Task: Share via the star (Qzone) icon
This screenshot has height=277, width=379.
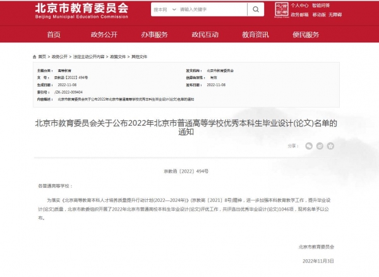Action: [330, 145]
